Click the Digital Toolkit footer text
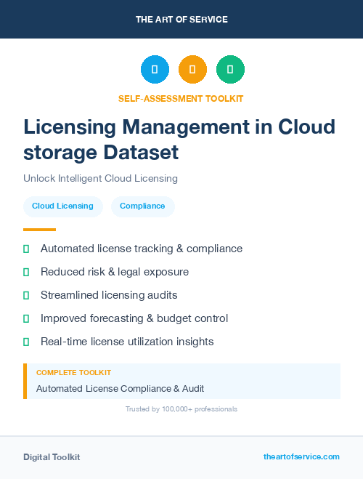This screenshot has height=479, width=363. (52, 457)
